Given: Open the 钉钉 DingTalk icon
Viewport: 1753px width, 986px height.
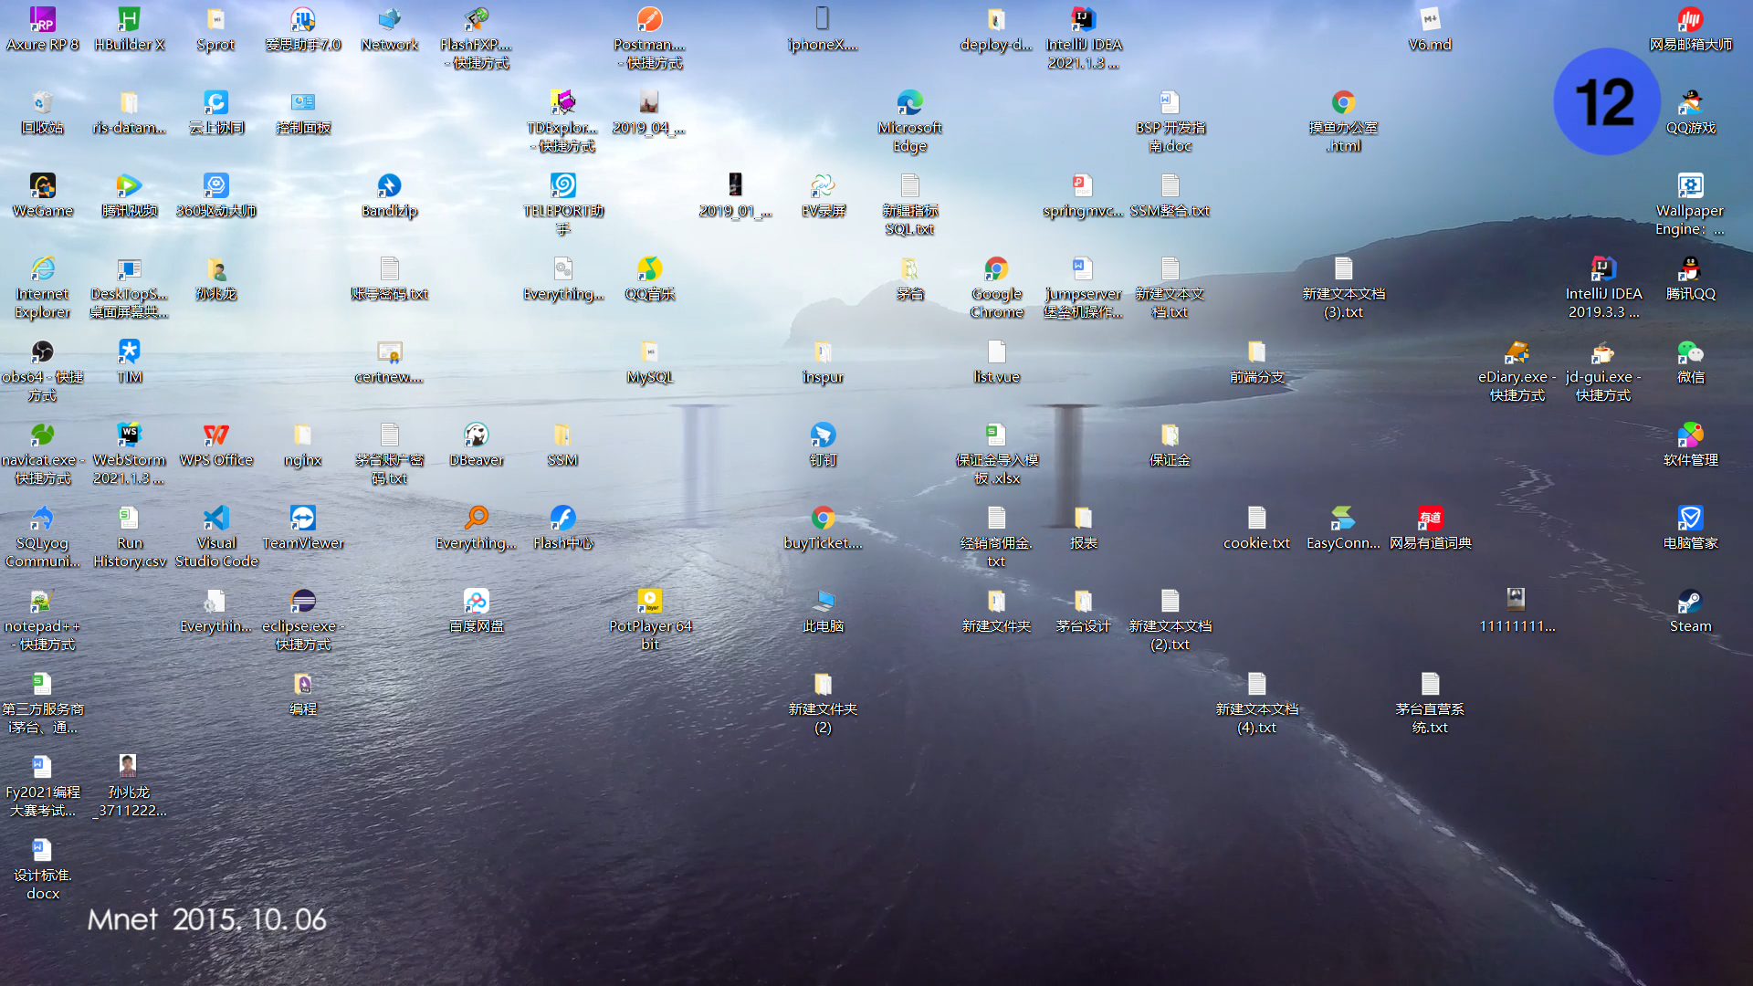Looking at the screenshot, I should pyautogui.click(x=824, y=446).
